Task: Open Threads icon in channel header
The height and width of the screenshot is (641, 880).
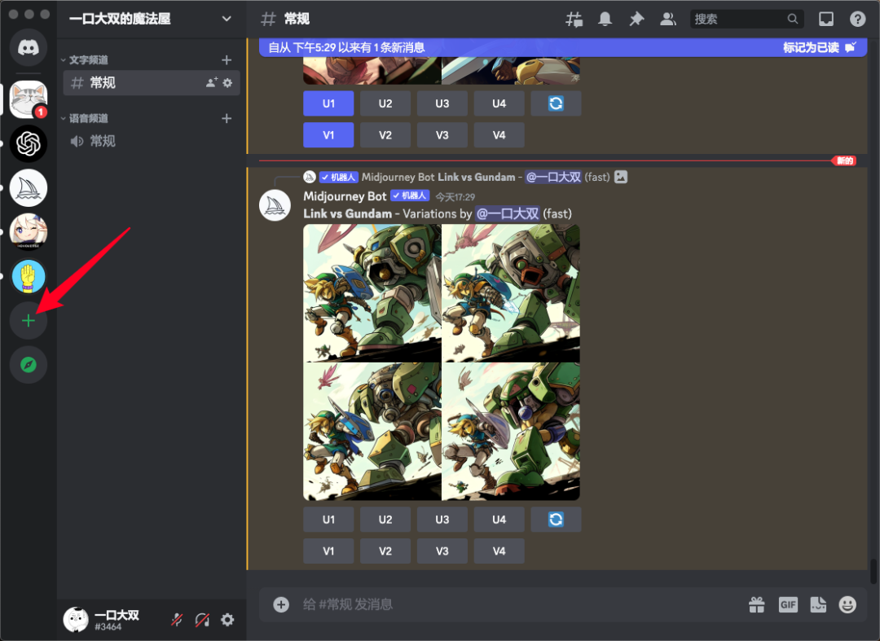Action: [x=574, y=19]
